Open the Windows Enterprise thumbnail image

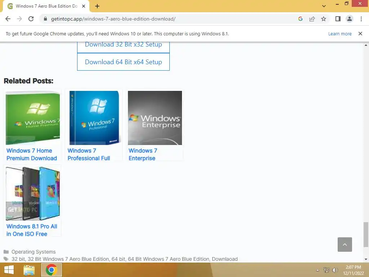click(x=155, y=118)
